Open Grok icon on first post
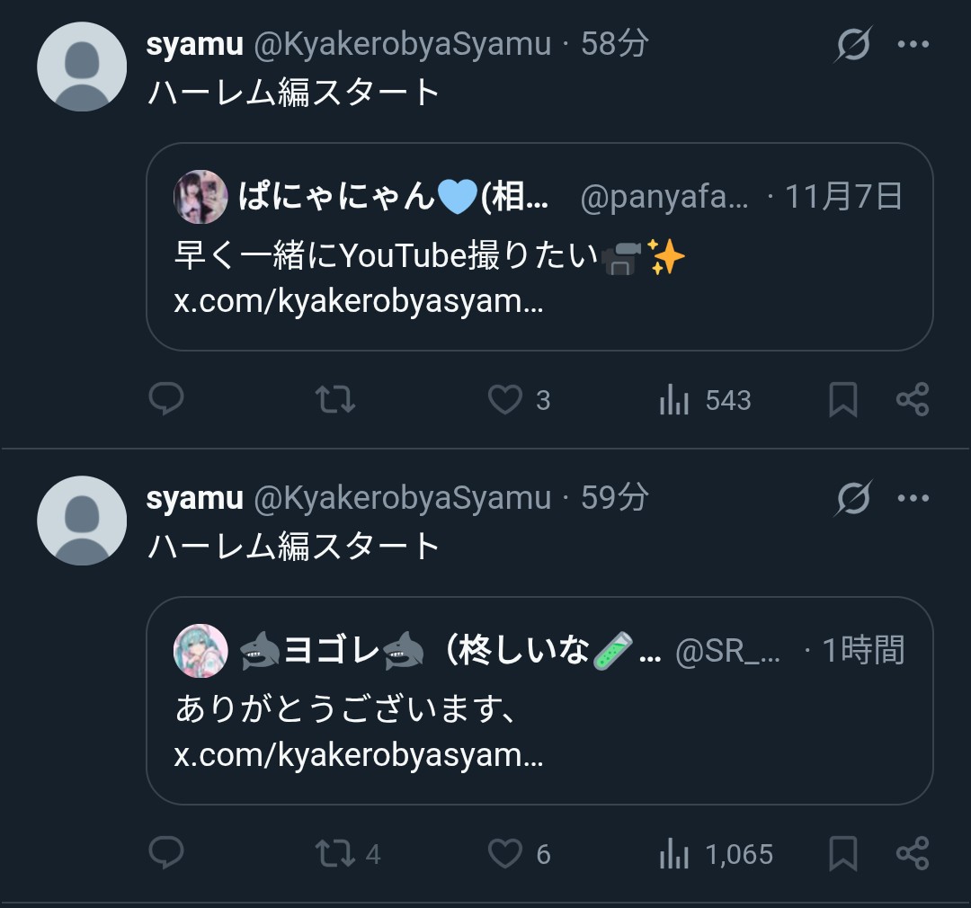 pos(852,44)
